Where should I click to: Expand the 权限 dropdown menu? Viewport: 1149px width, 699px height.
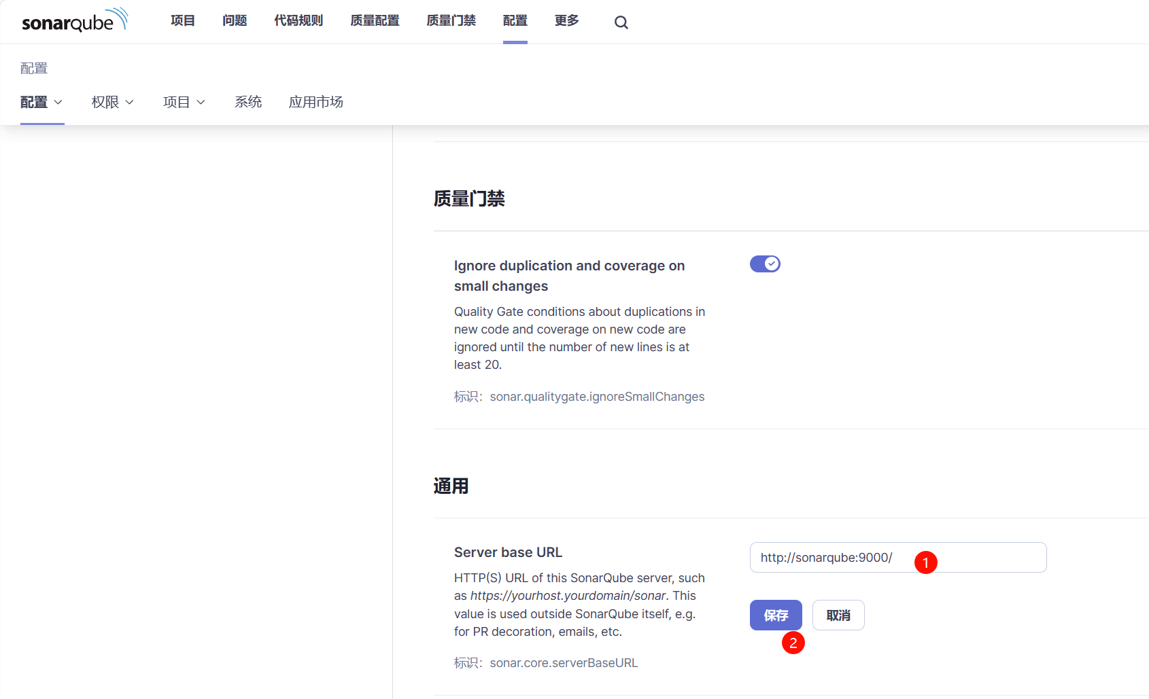[x=112, y=102]
